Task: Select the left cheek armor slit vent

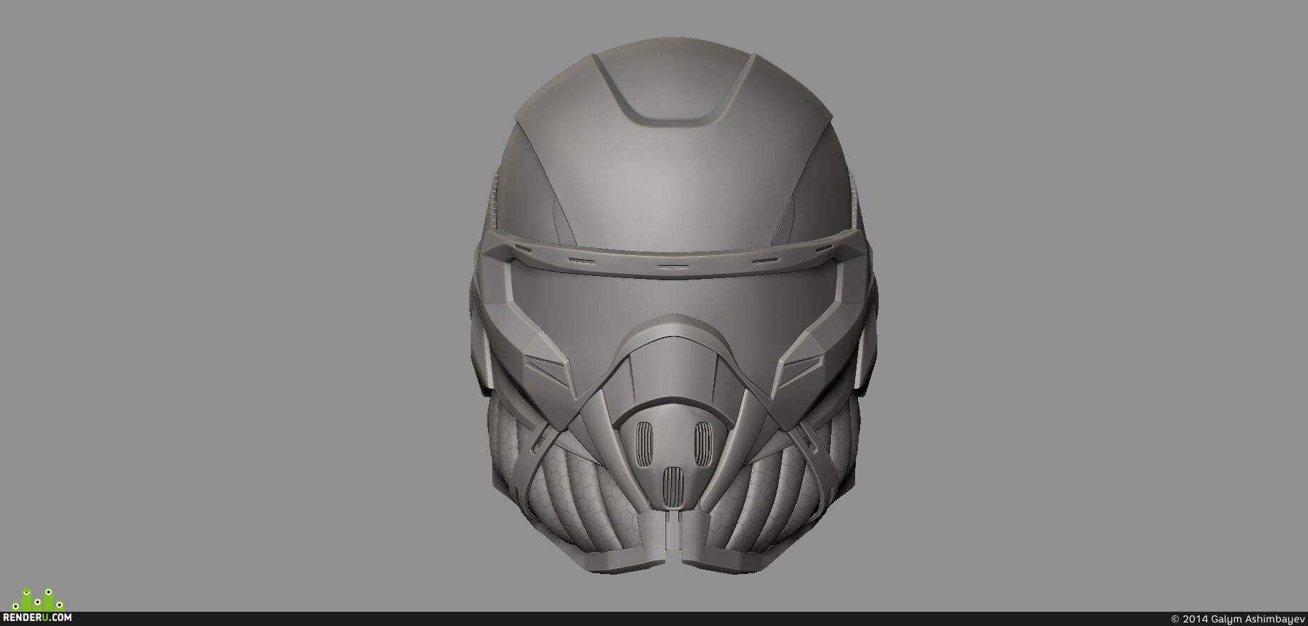Action: coord(548,369)
